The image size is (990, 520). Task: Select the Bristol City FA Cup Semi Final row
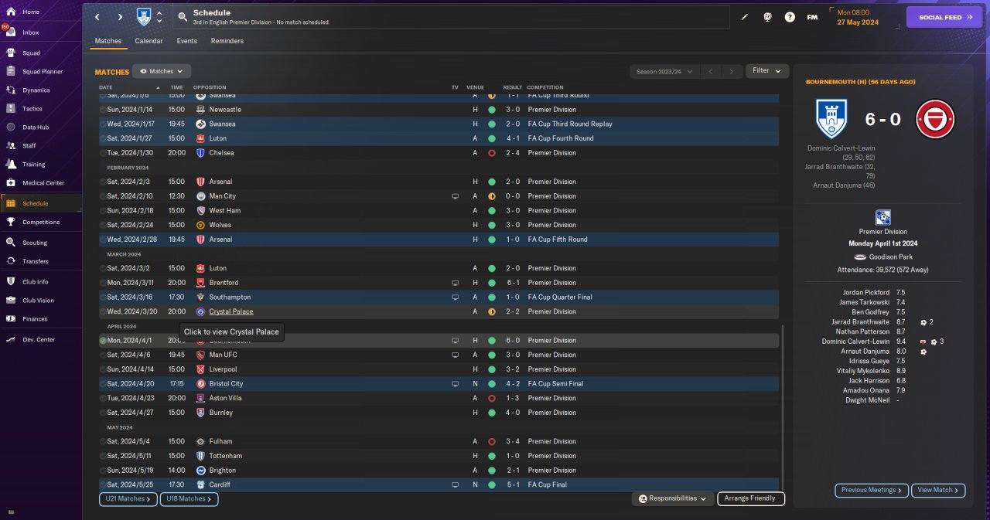click(x=439, y=383)
